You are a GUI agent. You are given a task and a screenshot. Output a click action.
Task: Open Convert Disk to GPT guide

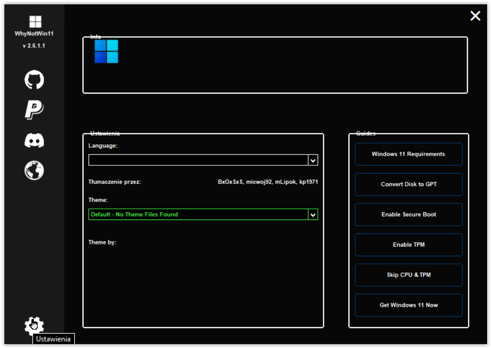pos(408,184)
